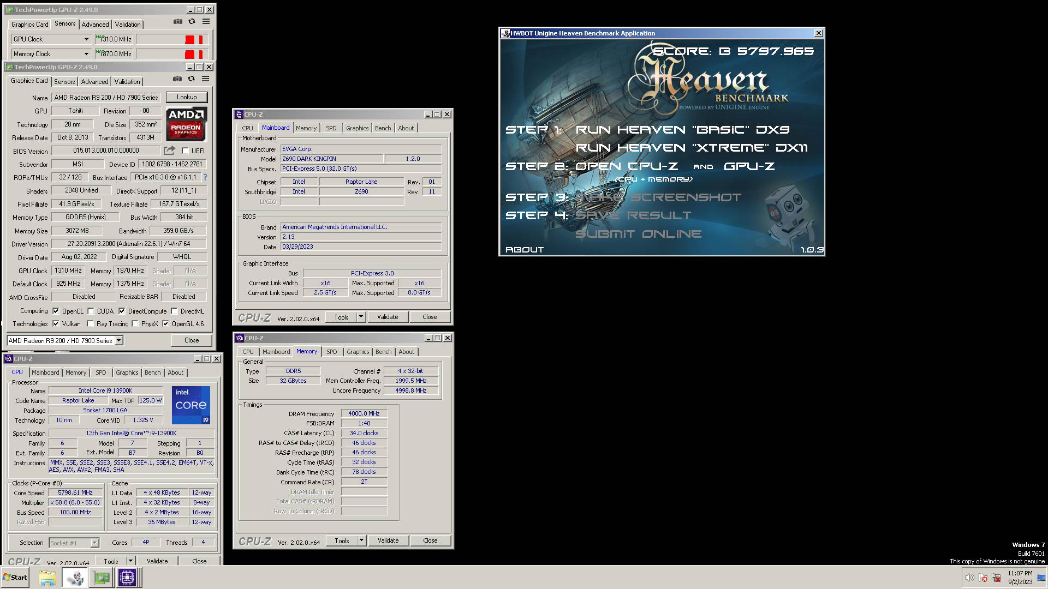Click the screenshot camera icon in front GPU-Z window
This screenshot has height=589, width=1048.
[177, 79]
